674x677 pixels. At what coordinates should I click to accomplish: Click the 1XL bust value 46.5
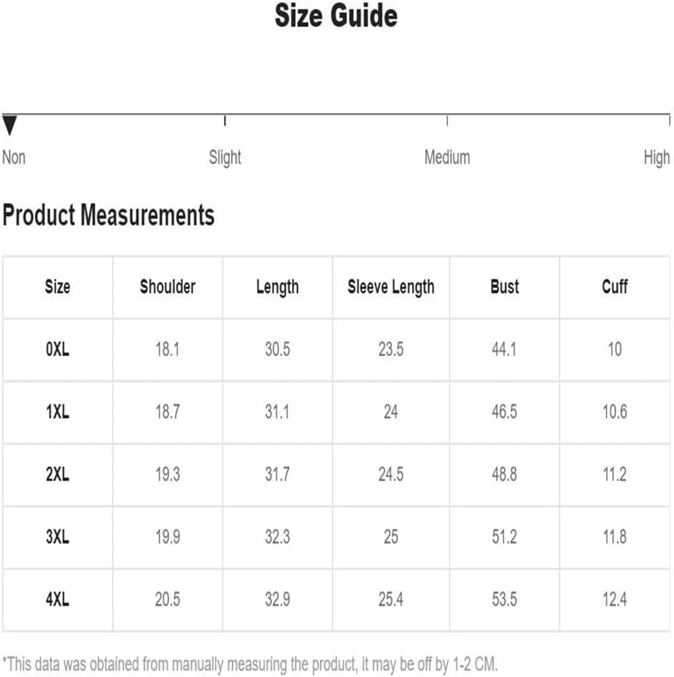coord(504,412)
